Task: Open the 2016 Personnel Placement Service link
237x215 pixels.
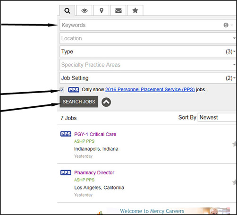Action: pyautogui.click(x=150, y=89)
